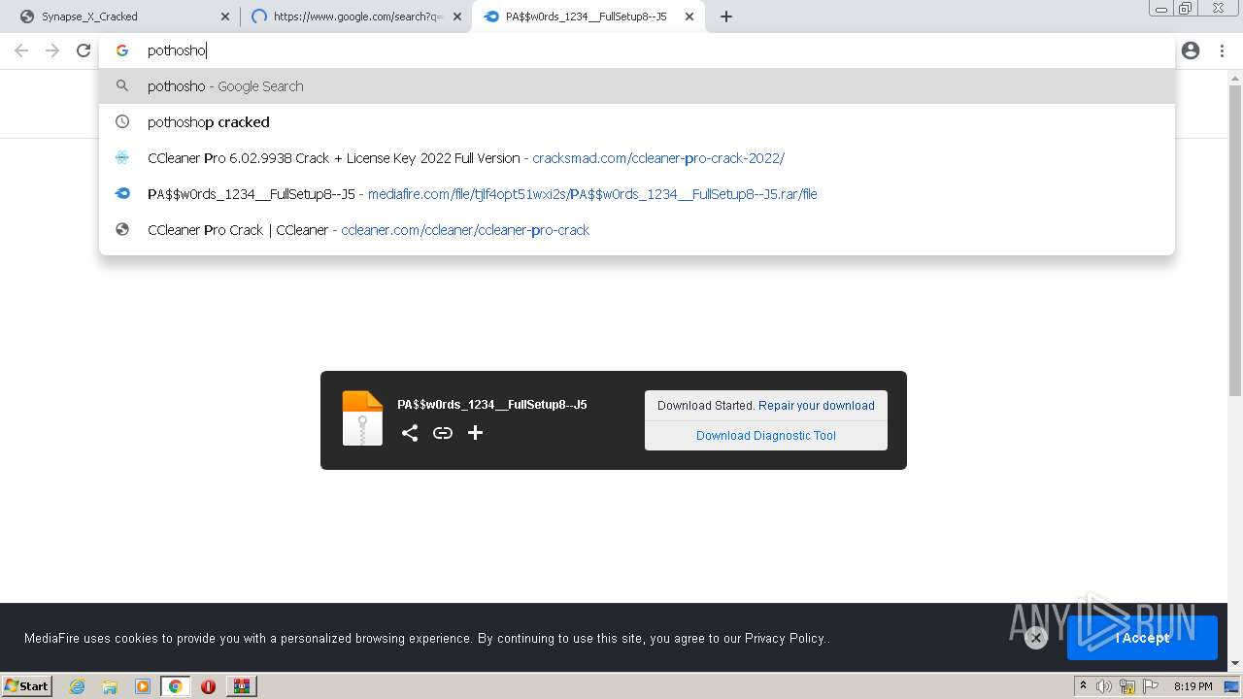This screenshot has height=699, width=1243.
Task: Open the Windows Start menu
Action: coord(27,685)
